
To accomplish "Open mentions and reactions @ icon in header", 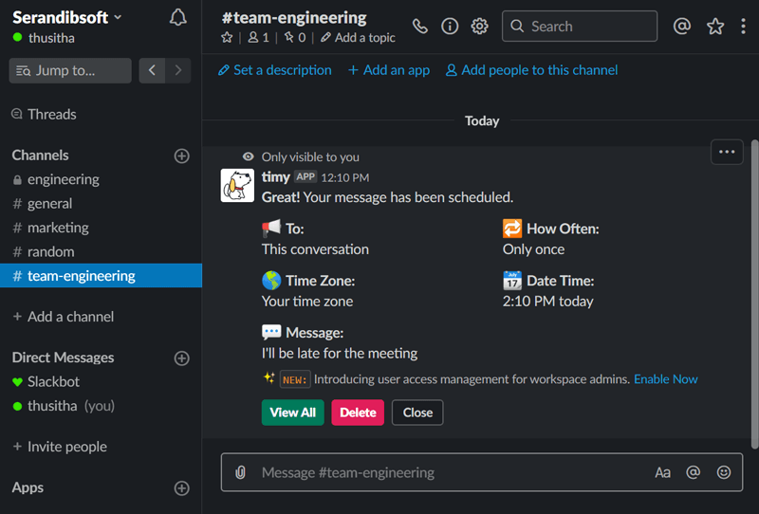I will tap(681, 27).
